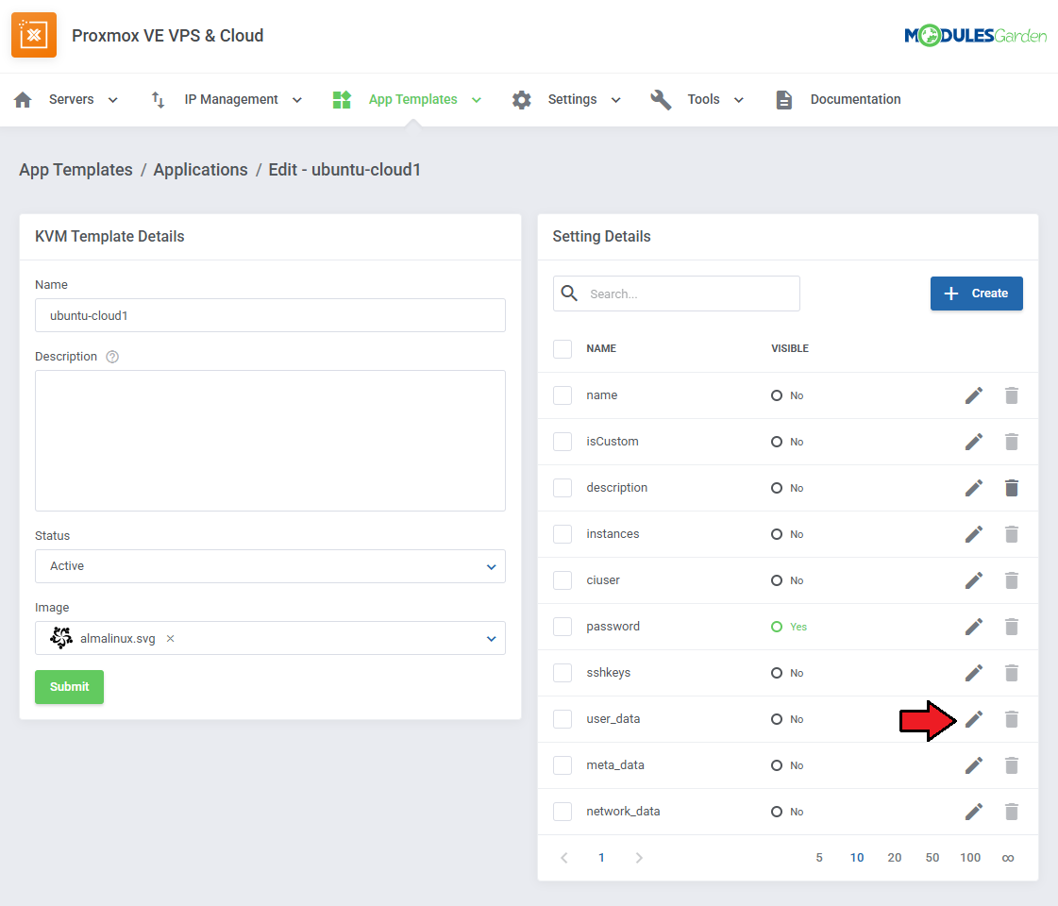Go to next page arrow in pagination

point(639,858)
